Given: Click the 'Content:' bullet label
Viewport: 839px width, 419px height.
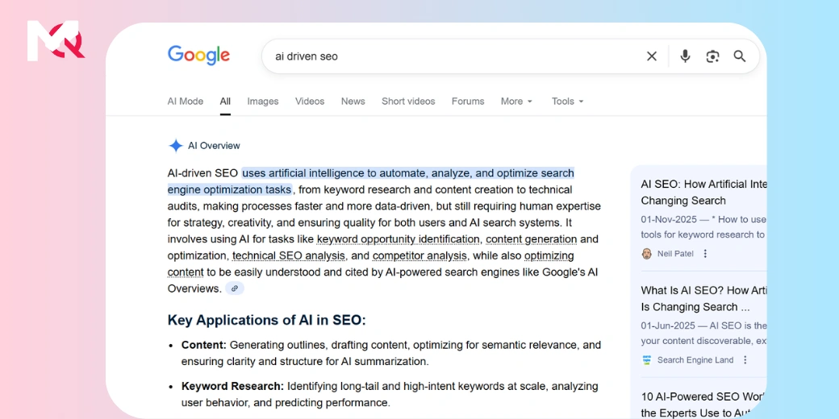Looking at the screenshot, I should pyautogui.click(x=204, y=345).
